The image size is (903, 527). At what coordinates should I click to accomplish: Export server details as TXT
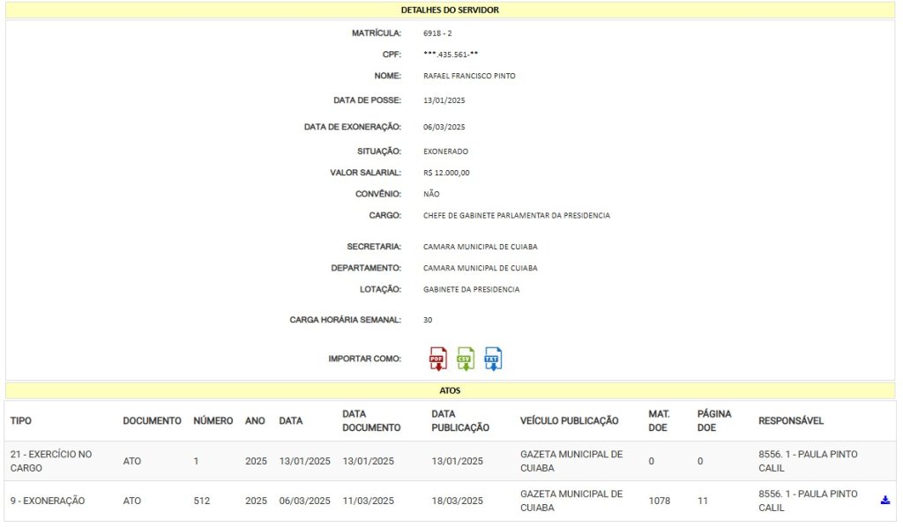pyautogui.click(x=493, y=359)
